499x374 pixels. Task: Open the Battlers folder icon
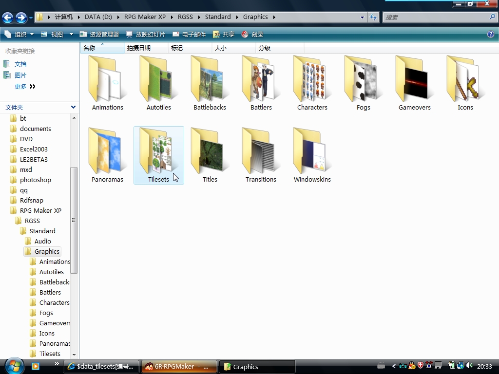[261, 79]
